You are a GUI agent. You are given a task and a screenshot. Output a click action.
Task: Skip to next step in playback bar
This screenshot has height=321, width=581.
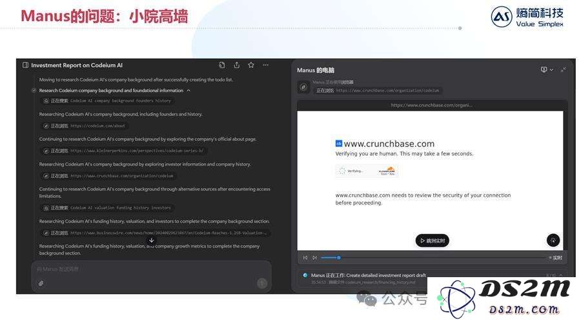click(x=314, y=258)
